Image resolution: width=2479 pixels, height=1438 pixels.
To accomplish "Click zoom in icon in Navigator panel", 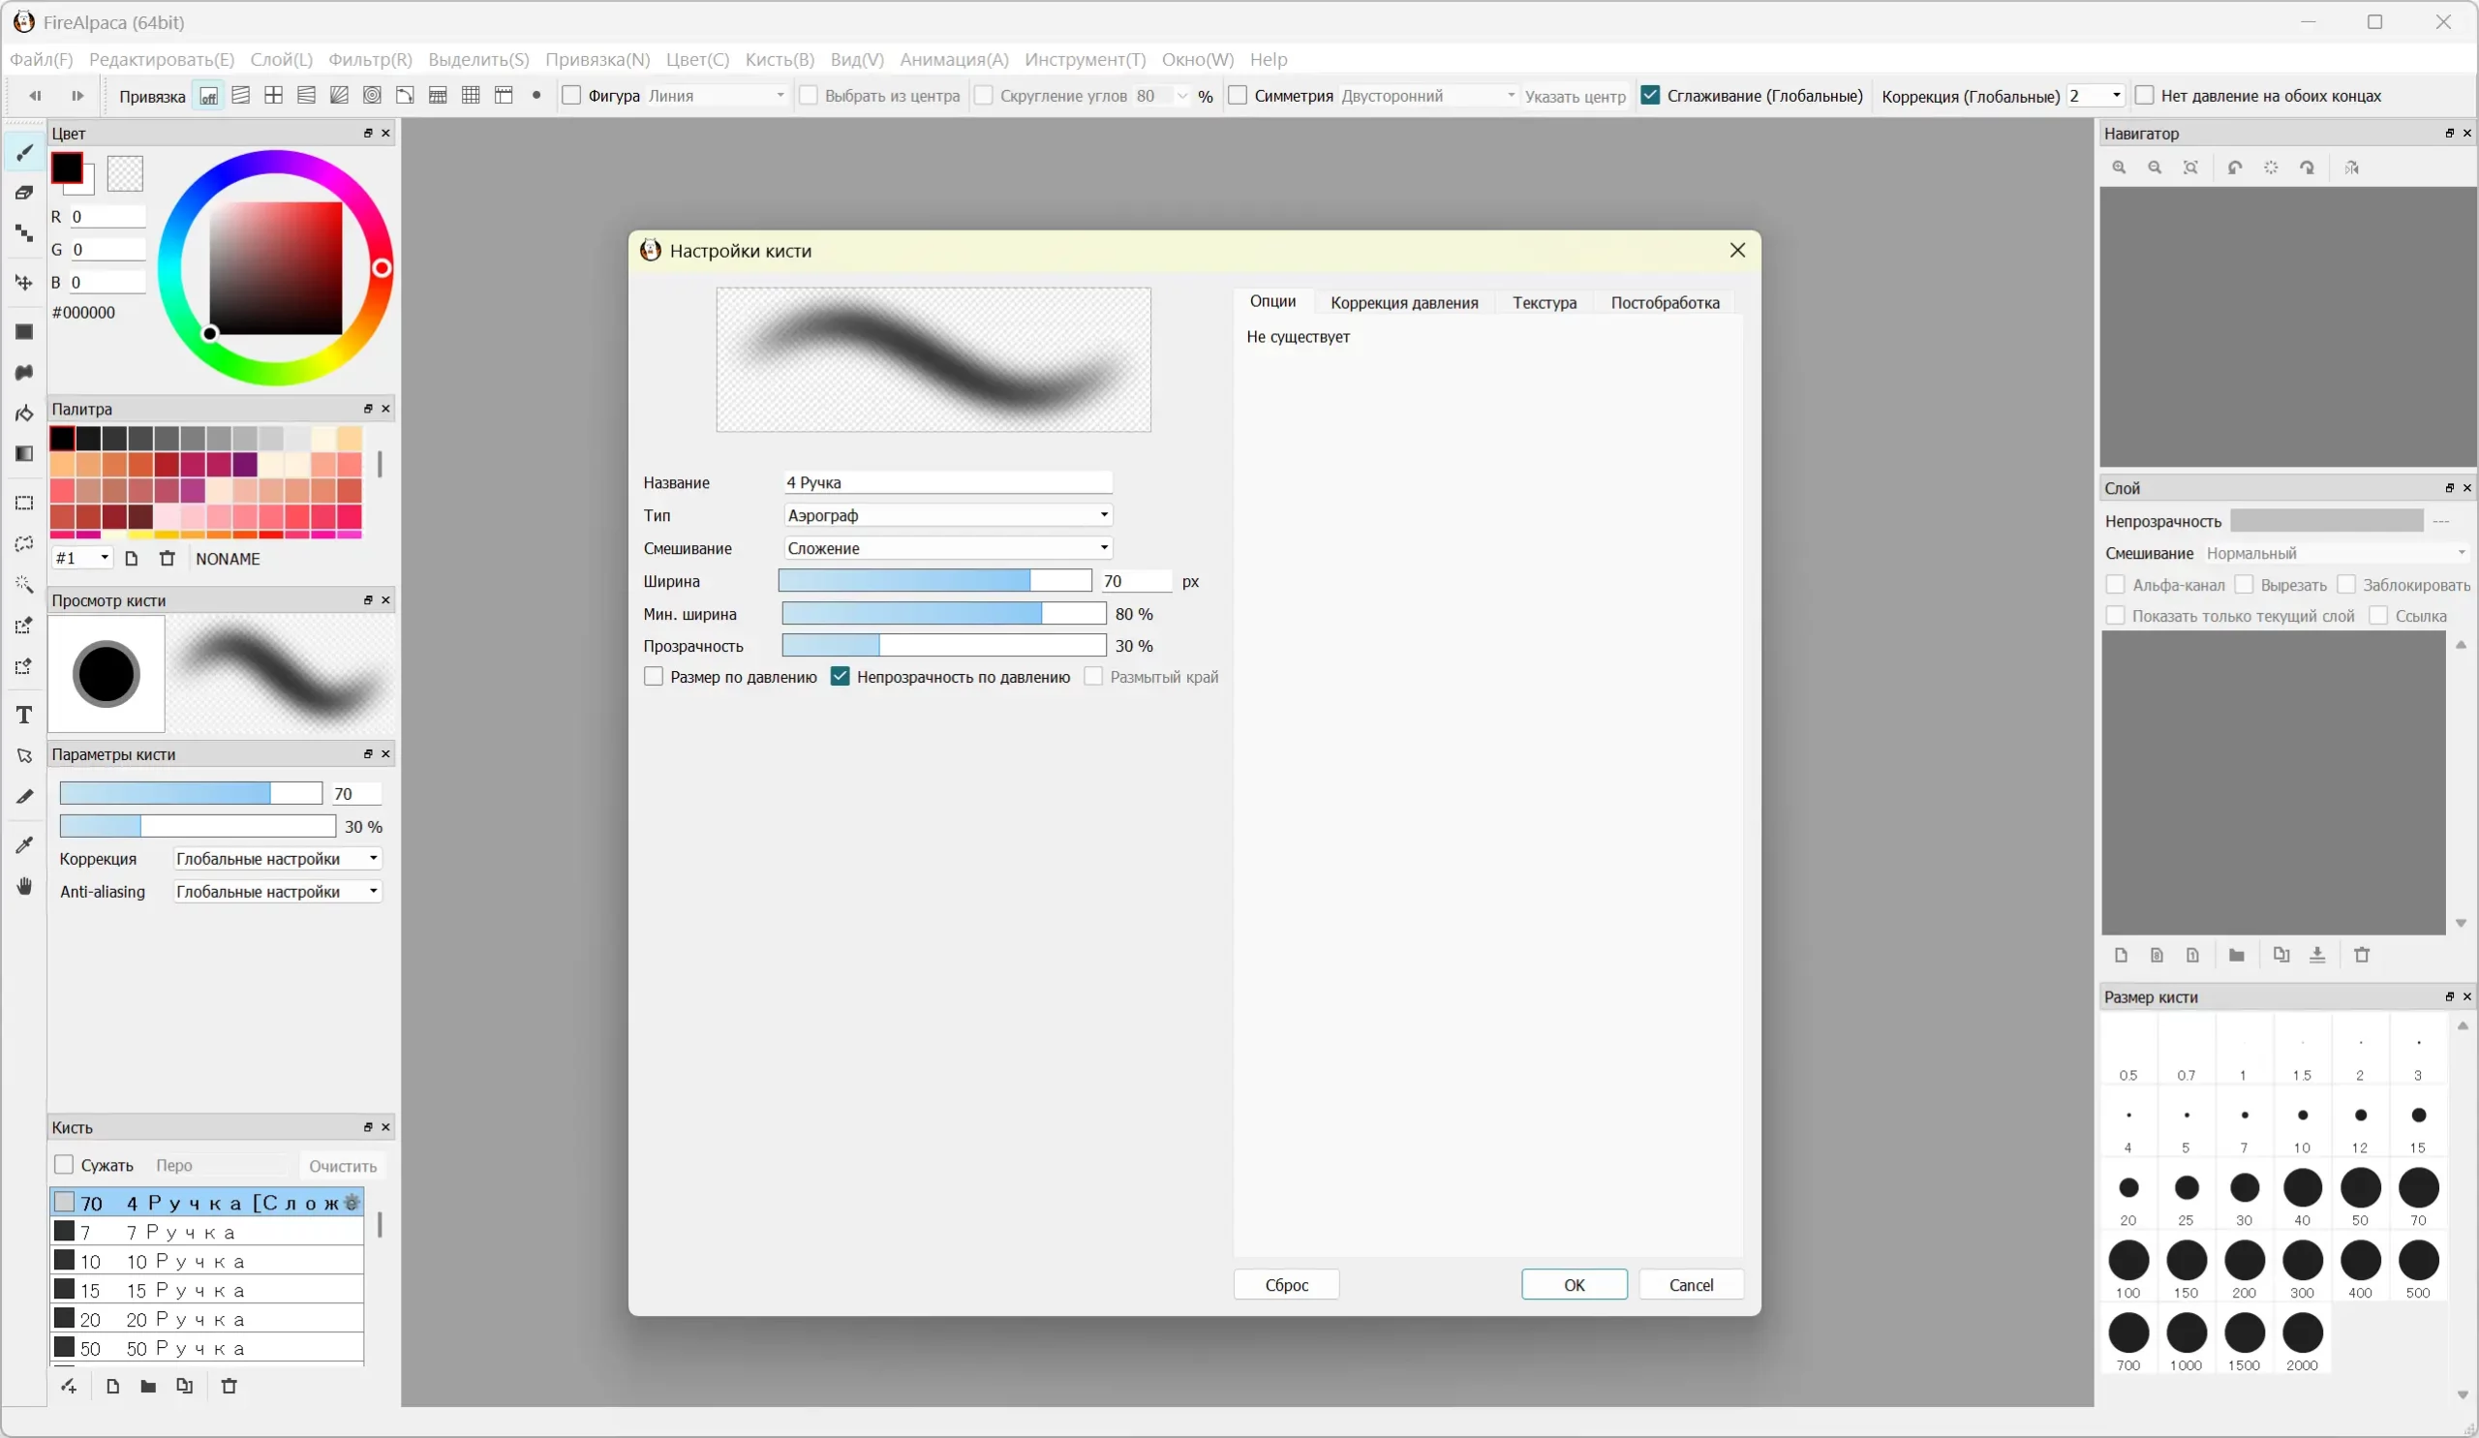I will coord(2119,168).
